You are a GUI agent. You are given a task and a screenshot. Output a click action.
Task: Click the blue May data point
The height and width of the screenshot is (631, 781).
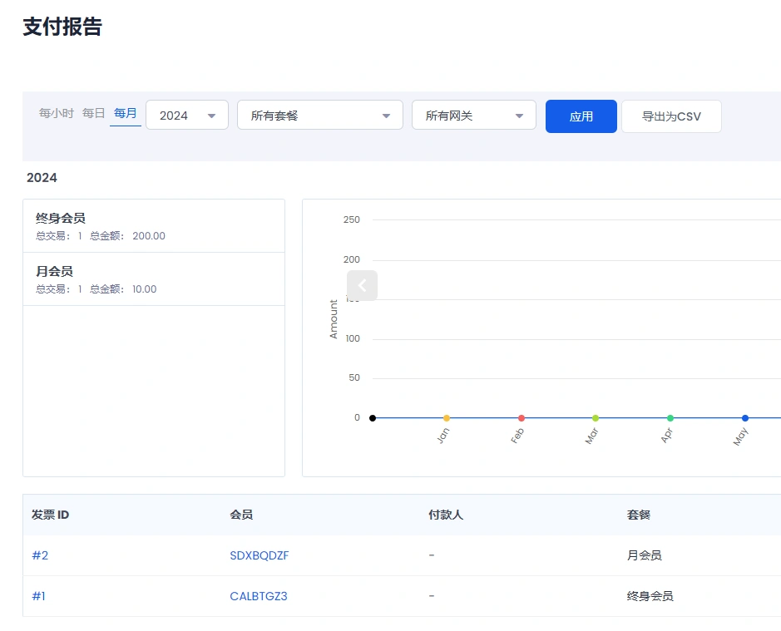[x=744, y=417]
